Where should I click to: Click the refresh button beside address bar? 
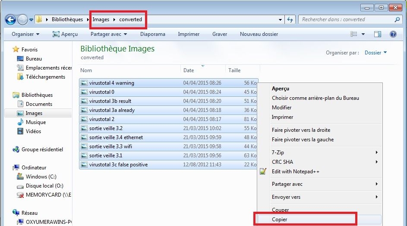[290, 19]
